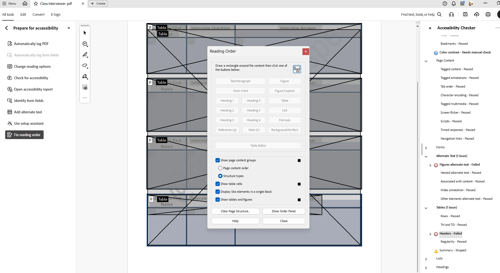Select Check for accessibility
This screenshot has width=500, height=273.
31,78
